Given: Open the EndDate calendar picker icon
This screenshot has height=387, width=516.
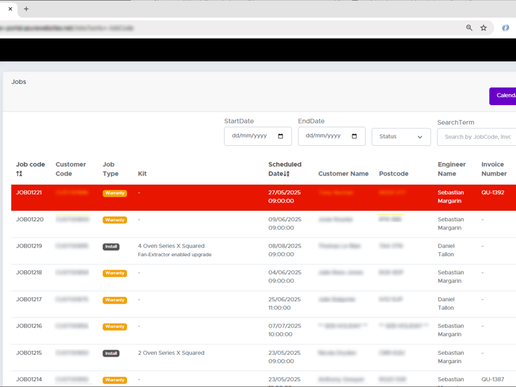Looking at the screenshot, I should (353, 136).
